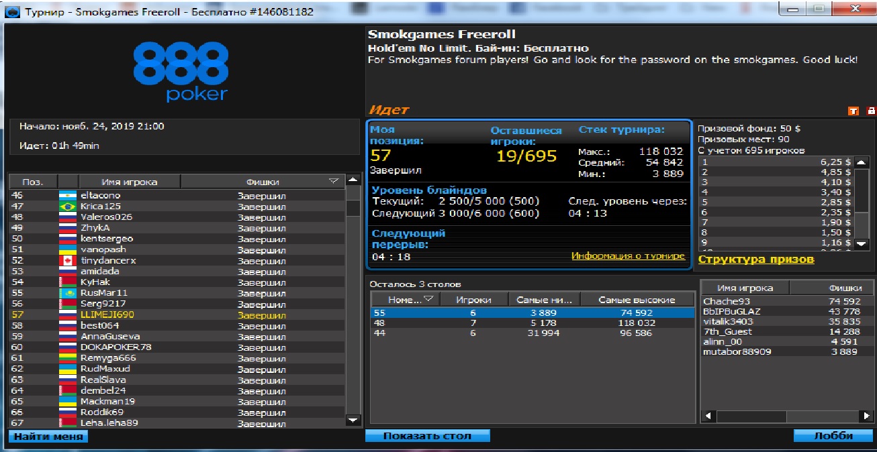Click the Показать стол button
This screenshot has height=452, width=877.
[x=428, y=436]
